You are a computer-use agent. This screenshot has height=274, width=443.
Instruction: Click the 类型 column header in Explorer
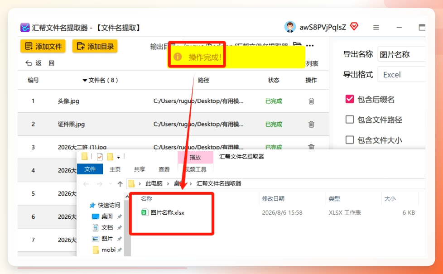pyautogui.click(x=334, y=198)
